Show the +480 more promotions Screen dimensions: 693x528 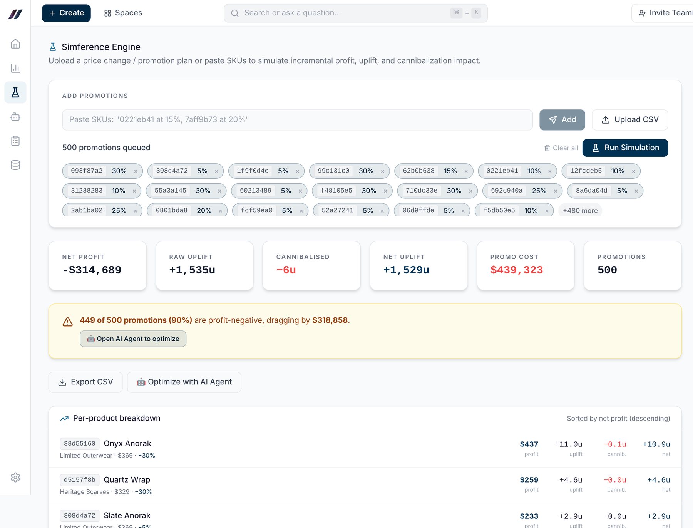[580, 211]
